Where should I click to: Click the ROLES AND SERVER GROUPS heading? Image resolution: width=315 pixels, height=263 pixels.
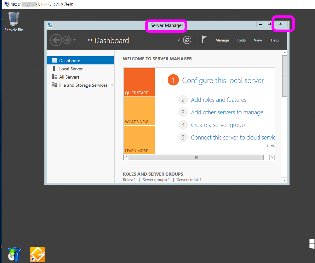coord(153,174)
